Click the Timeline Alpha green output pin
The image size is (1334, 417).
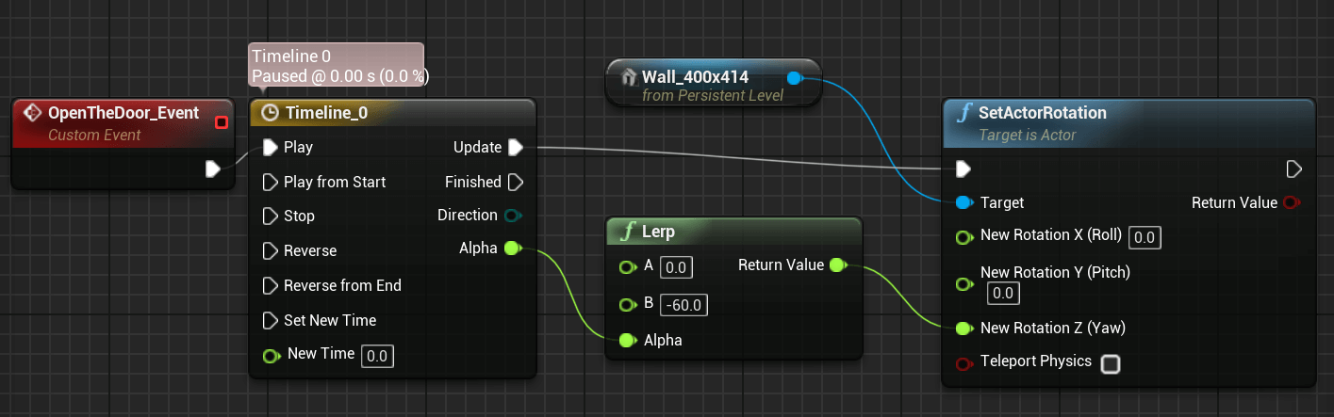(x=513, y=249)
